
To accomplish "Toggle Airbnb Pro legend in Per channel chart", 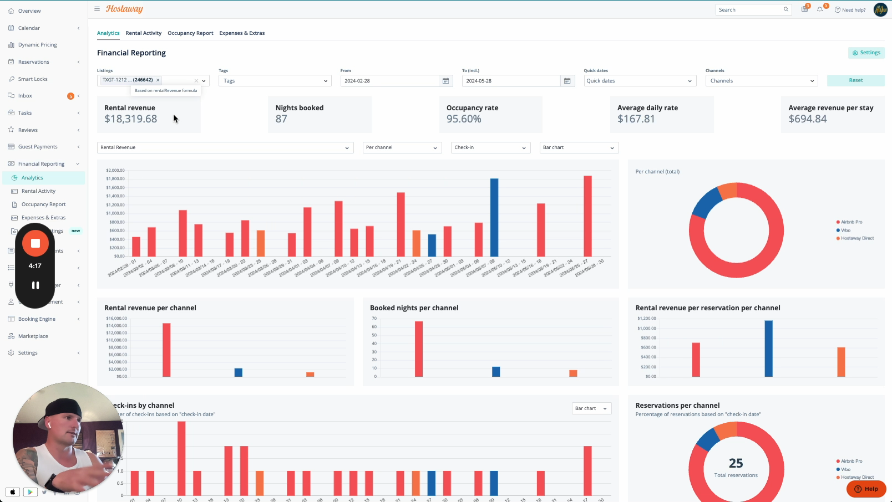I will click(x=851, y=222).
